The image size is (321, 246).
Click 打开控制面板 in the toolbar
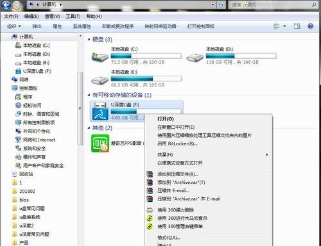[x=201, y=26]
